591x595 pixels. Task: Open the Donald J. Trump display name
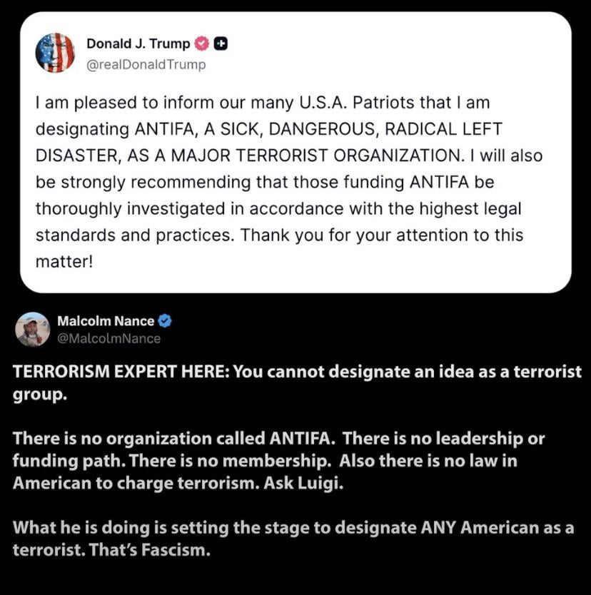[x=138, y=44]
